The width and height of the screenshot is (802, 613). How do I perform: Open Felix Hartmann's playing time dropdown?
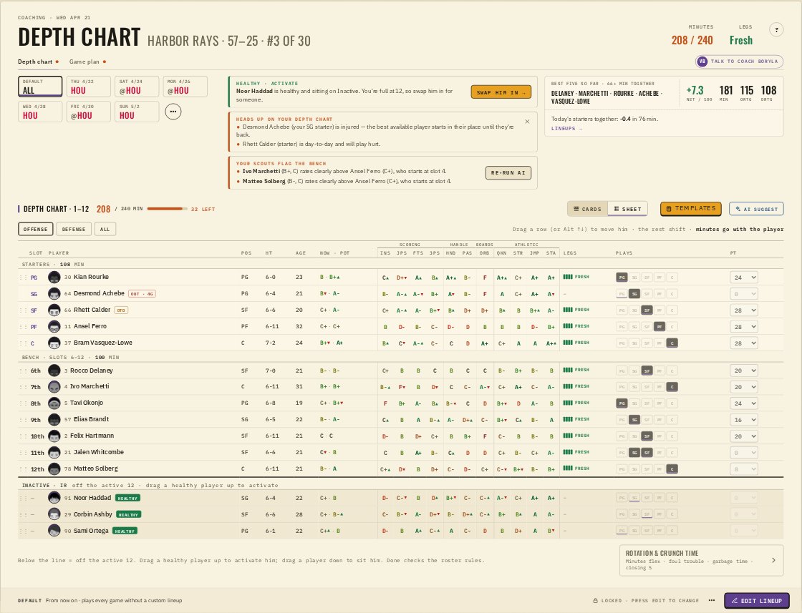point(744,436)
